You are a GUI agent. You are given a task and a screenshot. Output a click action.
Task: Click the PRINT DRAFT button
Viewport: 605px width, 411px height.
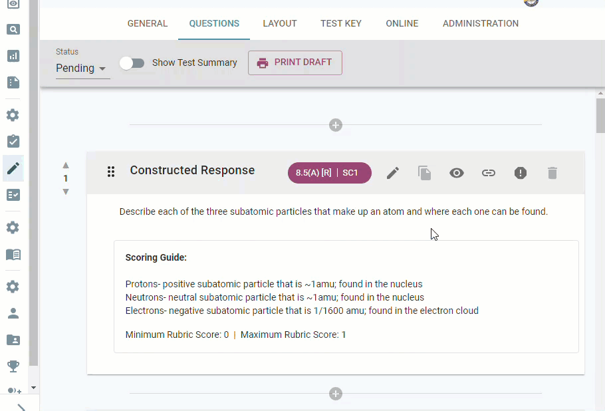(x=295, y=63)
